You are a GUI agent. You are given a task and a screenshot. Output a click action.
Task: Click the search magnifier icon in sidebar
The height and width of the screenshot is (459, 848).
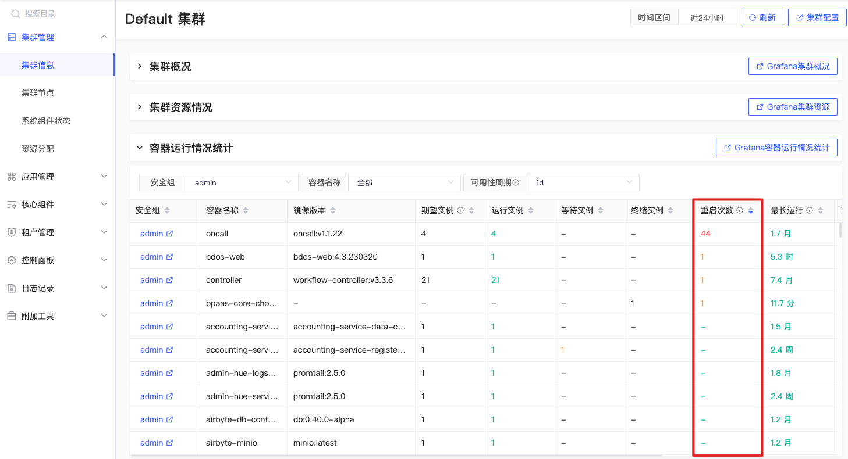point(16,14)
